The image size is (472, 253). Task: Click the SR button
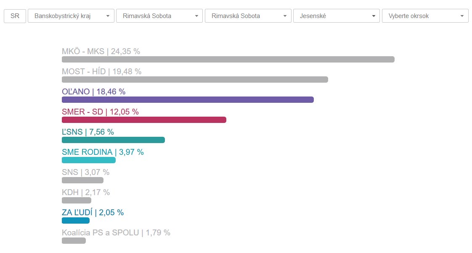pyautogui.click(x=15, y=16)
